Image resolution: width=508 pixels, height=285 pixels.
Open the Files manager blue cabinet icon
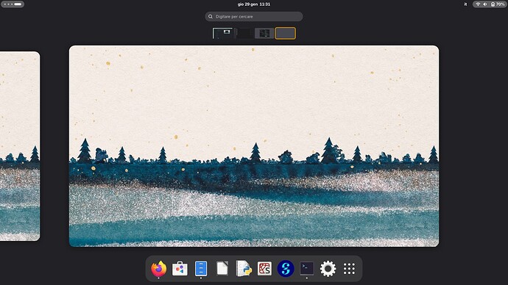[x=201, y=269]
